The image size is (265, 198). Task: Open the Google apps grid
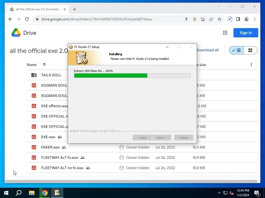click(x=225, y=33)
